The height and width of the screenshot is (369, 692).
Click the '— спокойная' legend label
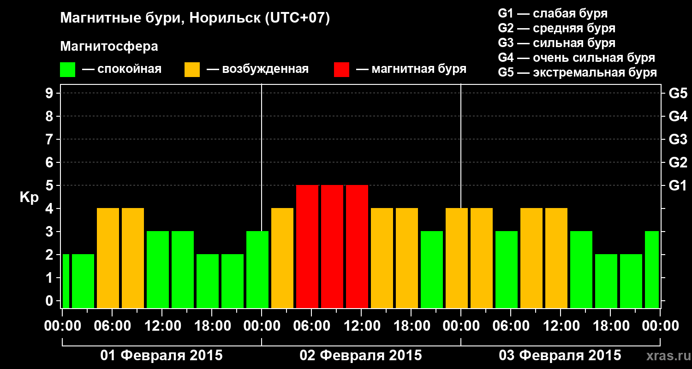pyautogui.click(x=121, y=69)
